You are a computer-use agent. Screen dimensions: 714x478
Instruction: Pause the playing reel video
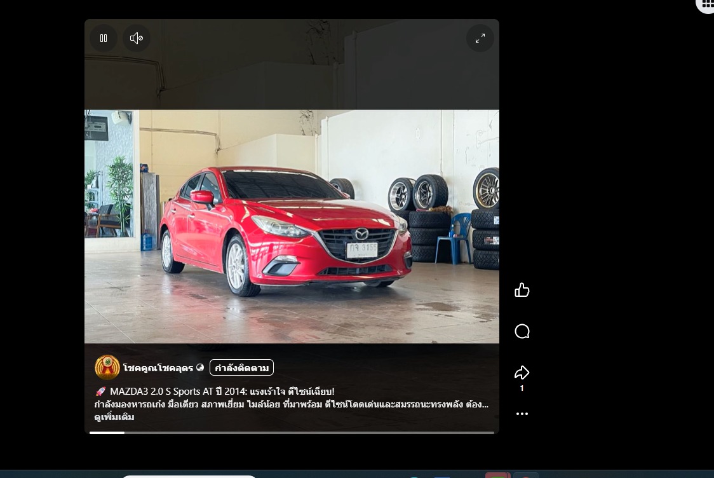[104, 38]
